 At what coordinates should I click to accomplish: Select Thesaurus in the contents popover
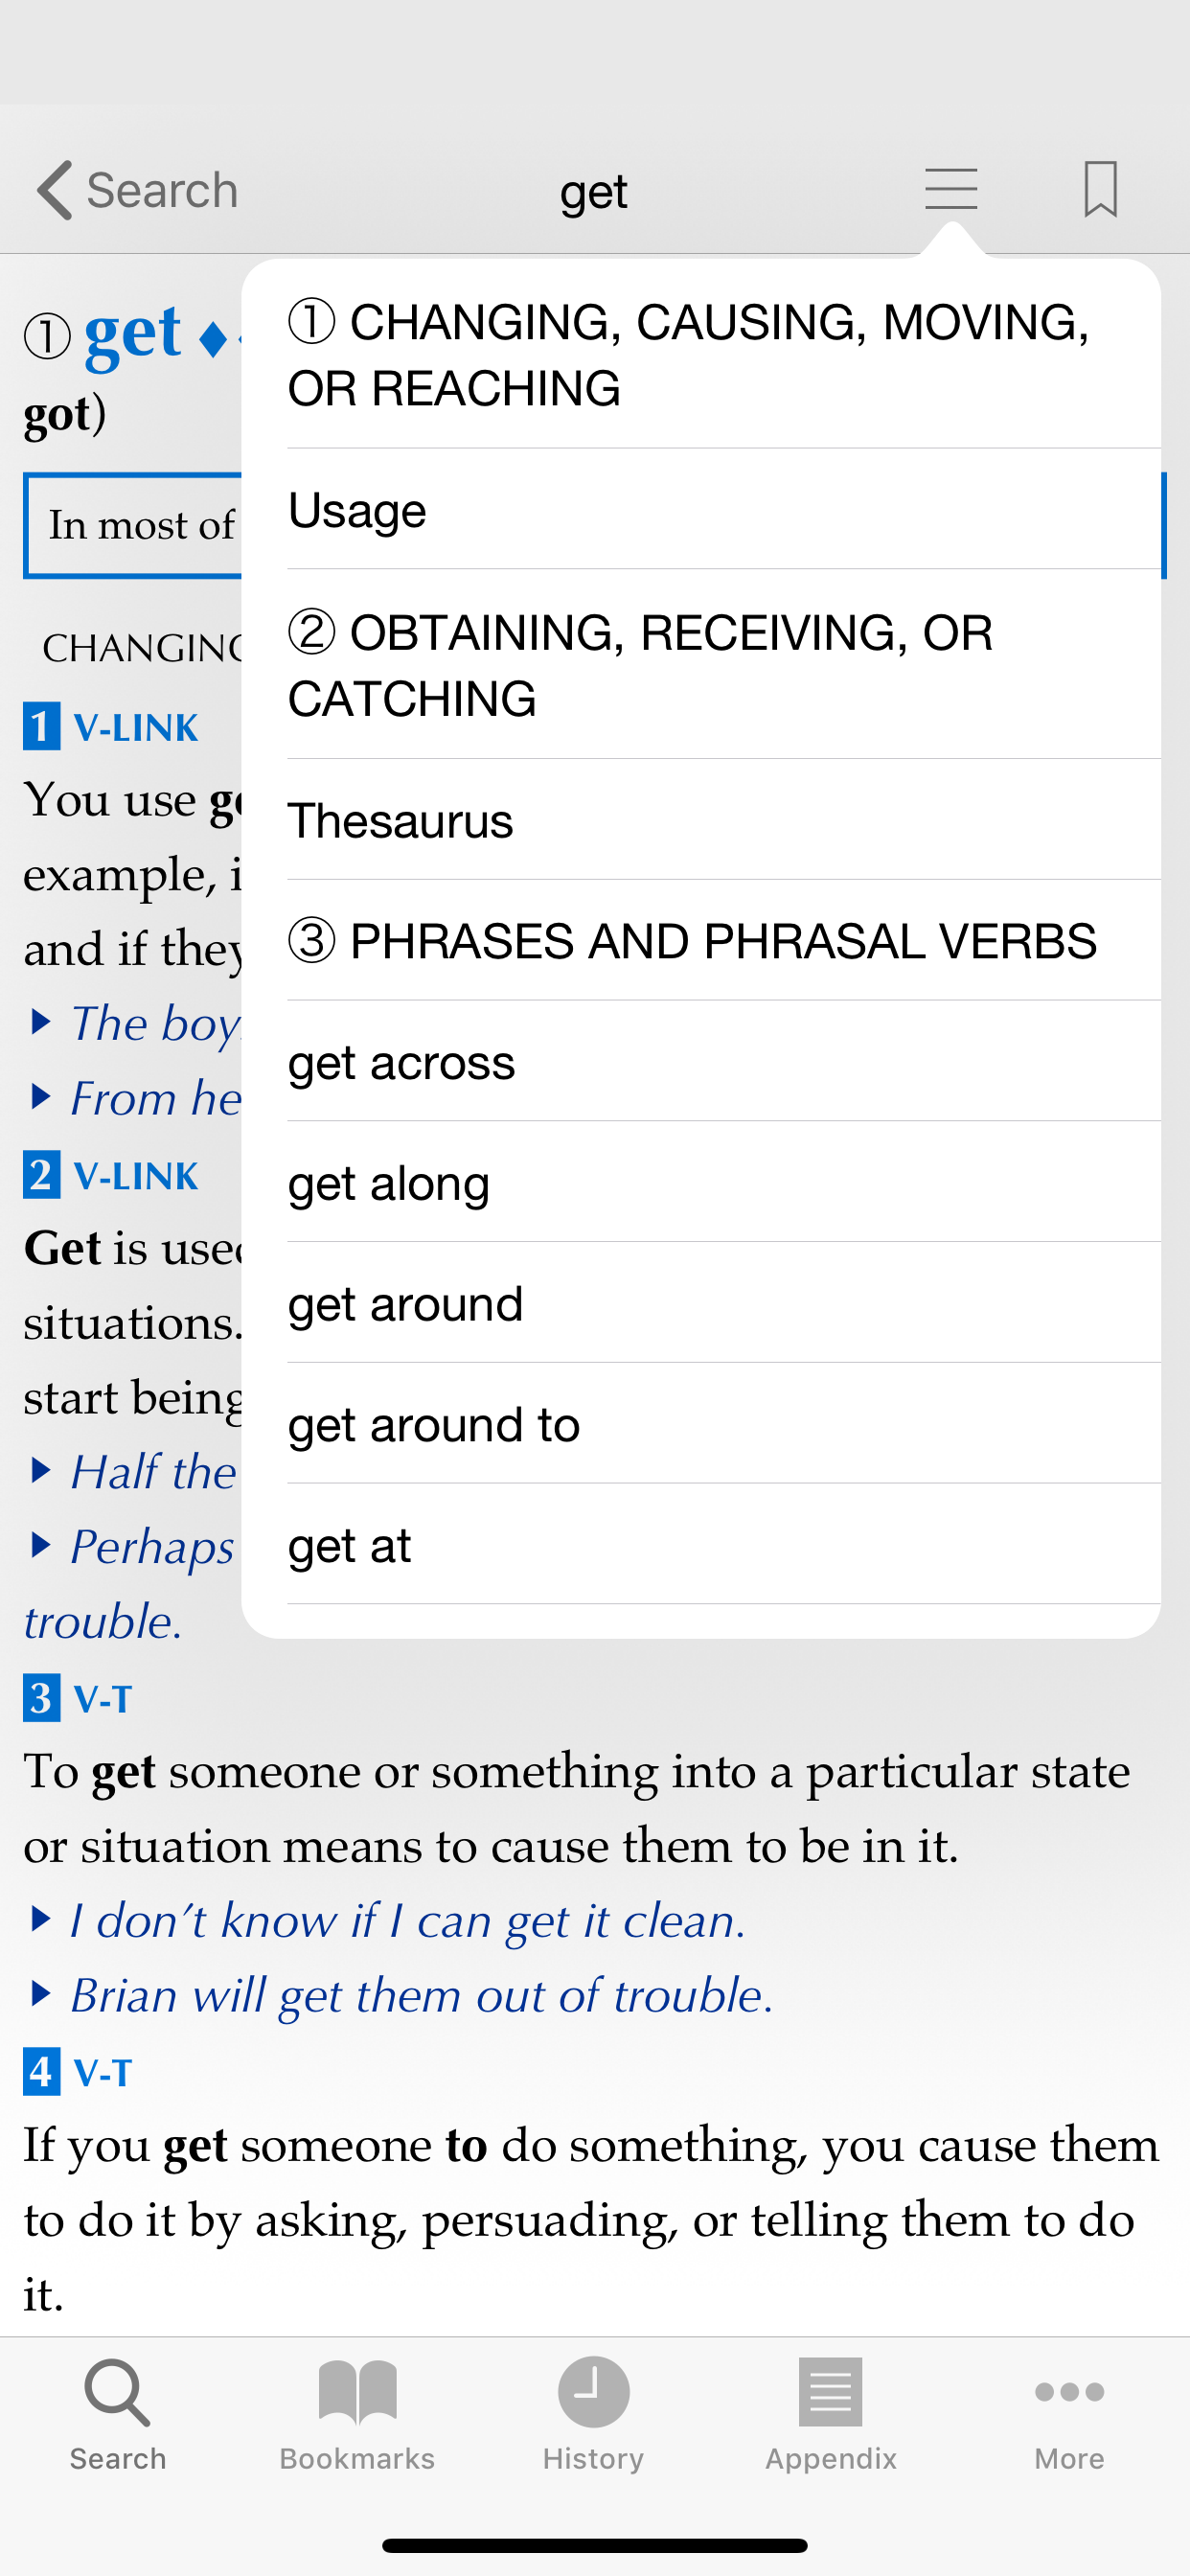[x=700, y=821]
